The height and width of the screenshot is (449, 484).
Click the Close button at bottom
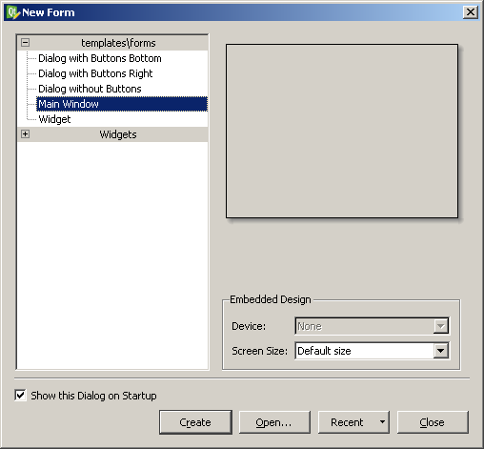[x=433, y=422]
